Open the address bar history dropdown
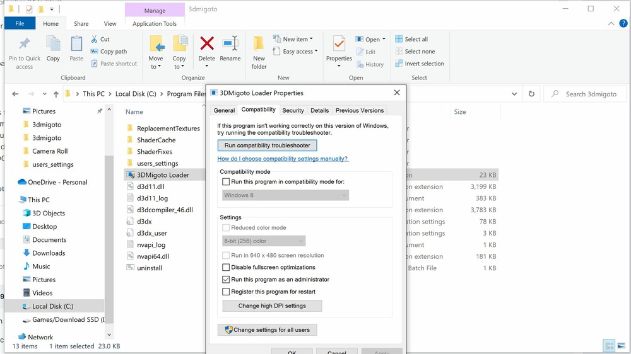Image resolution: width=631 pixels, height=354 pixels. coord(514,94)
